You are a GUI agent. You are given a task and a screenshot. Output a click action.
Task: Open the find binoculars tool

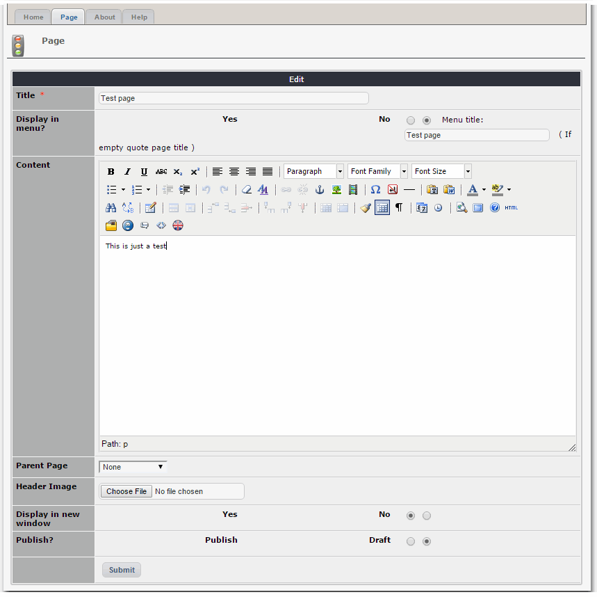point(111,207)
